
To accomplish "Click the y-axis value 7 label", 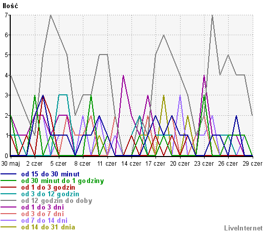I will tap(6, 15).
